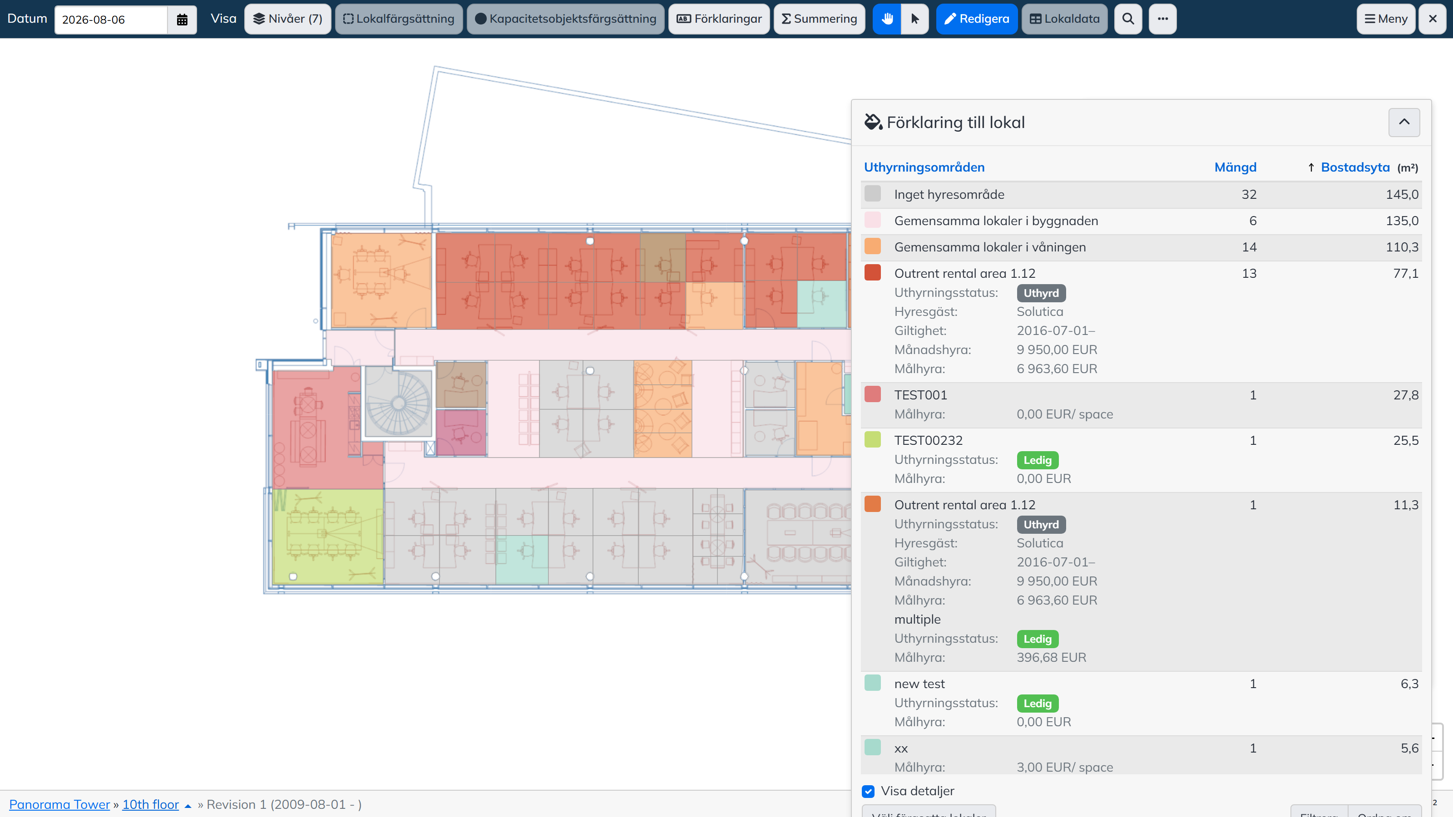Screen dimensions: 1453x817
Task: Open the Förklaringar item
Action: point(719,19)
